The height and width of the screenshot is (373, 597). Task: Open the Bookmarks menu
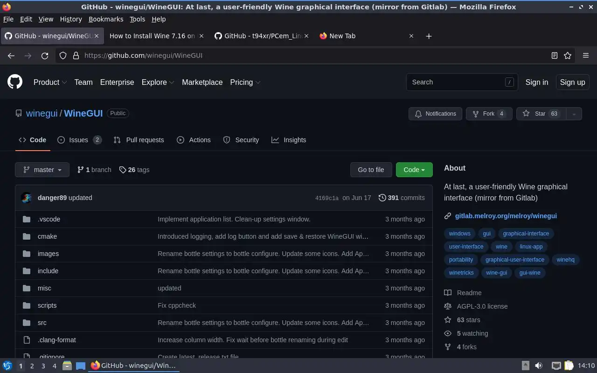[x=106, y=19]
